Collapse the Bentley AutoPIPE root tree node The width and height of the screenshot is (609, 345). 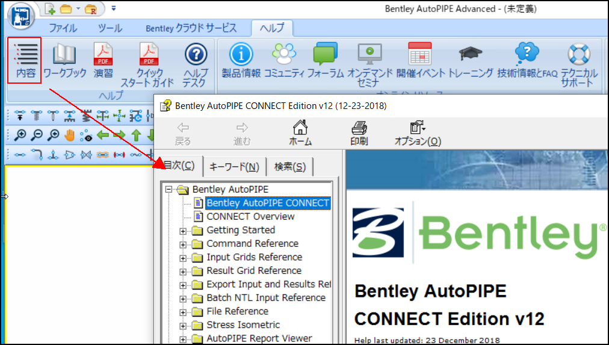168,190
